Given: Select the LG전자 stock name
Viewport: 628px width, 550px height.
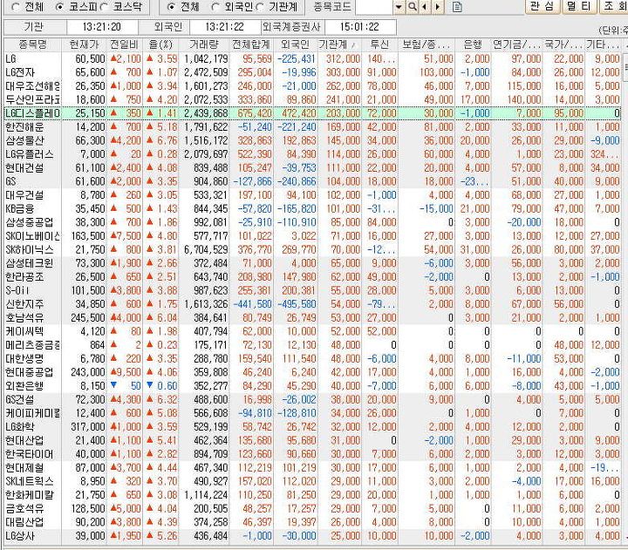Looking at the screenshot, I should 20,73.
